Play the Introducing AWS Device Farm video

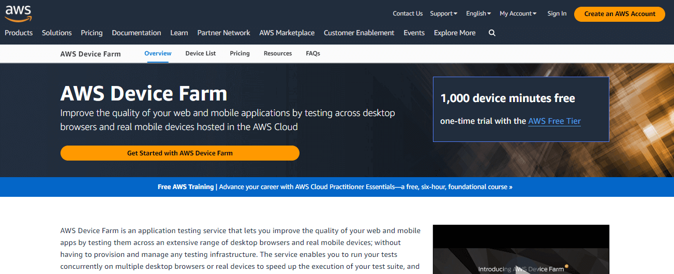[521, 249]
